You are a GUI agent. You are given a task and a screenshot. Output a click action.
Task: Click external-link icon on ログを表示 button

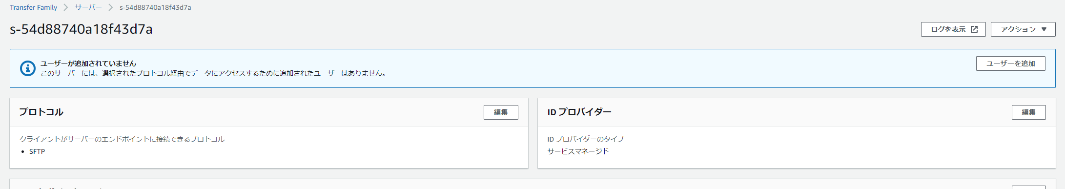pos(974,29)
